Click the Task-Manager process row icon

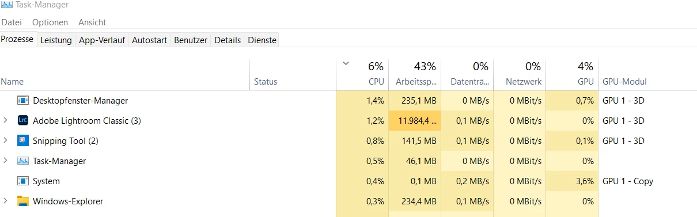[23, 161]
